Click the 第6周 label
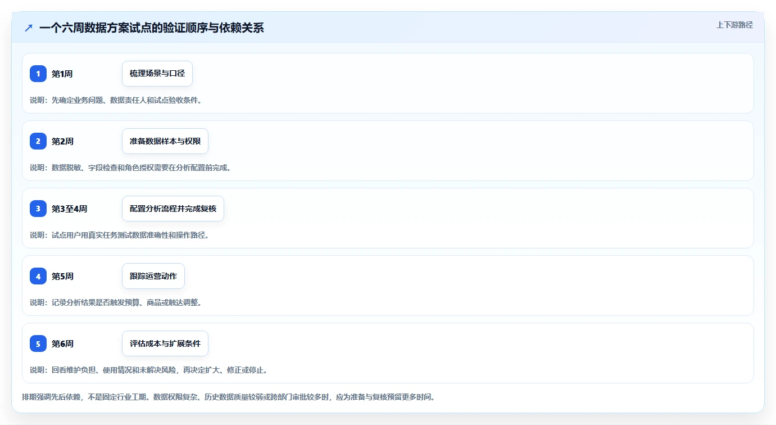 click(x=62, y=343)
